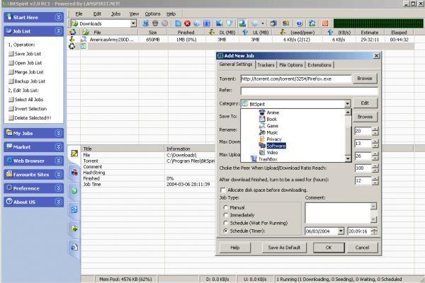The width and height of the screenshot is (425, 283).
Task: Click the category list scrollbar down arrow
Action: [348, 158]
